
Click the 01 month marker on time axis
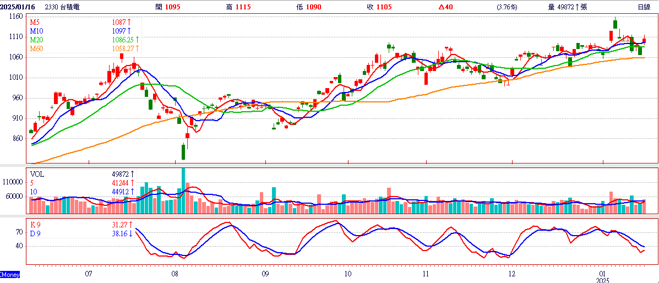(603, 274)
